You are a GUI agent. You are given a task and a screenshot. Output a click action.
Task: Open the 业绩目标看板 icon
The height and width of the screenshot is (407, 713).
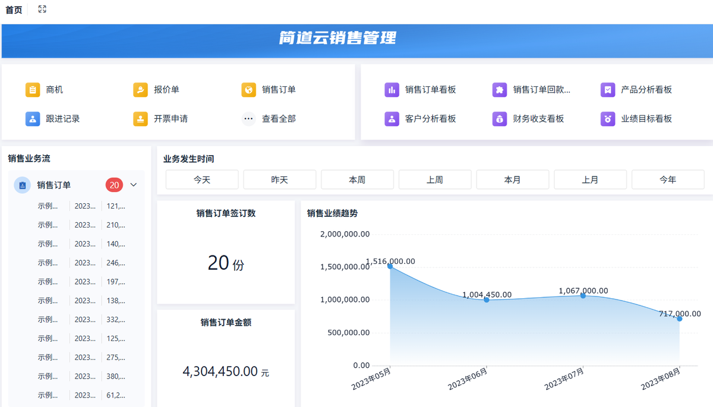point(607,119)
